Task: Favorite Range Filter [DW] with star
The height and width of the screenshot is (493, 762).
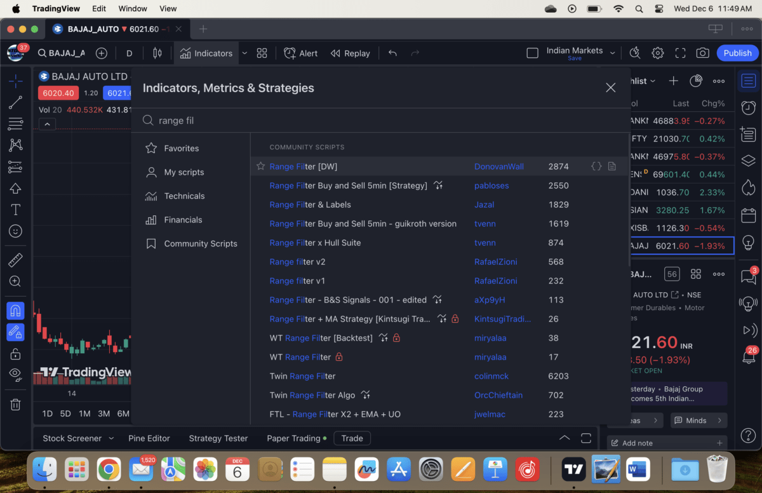Action: tap(260, 166)
